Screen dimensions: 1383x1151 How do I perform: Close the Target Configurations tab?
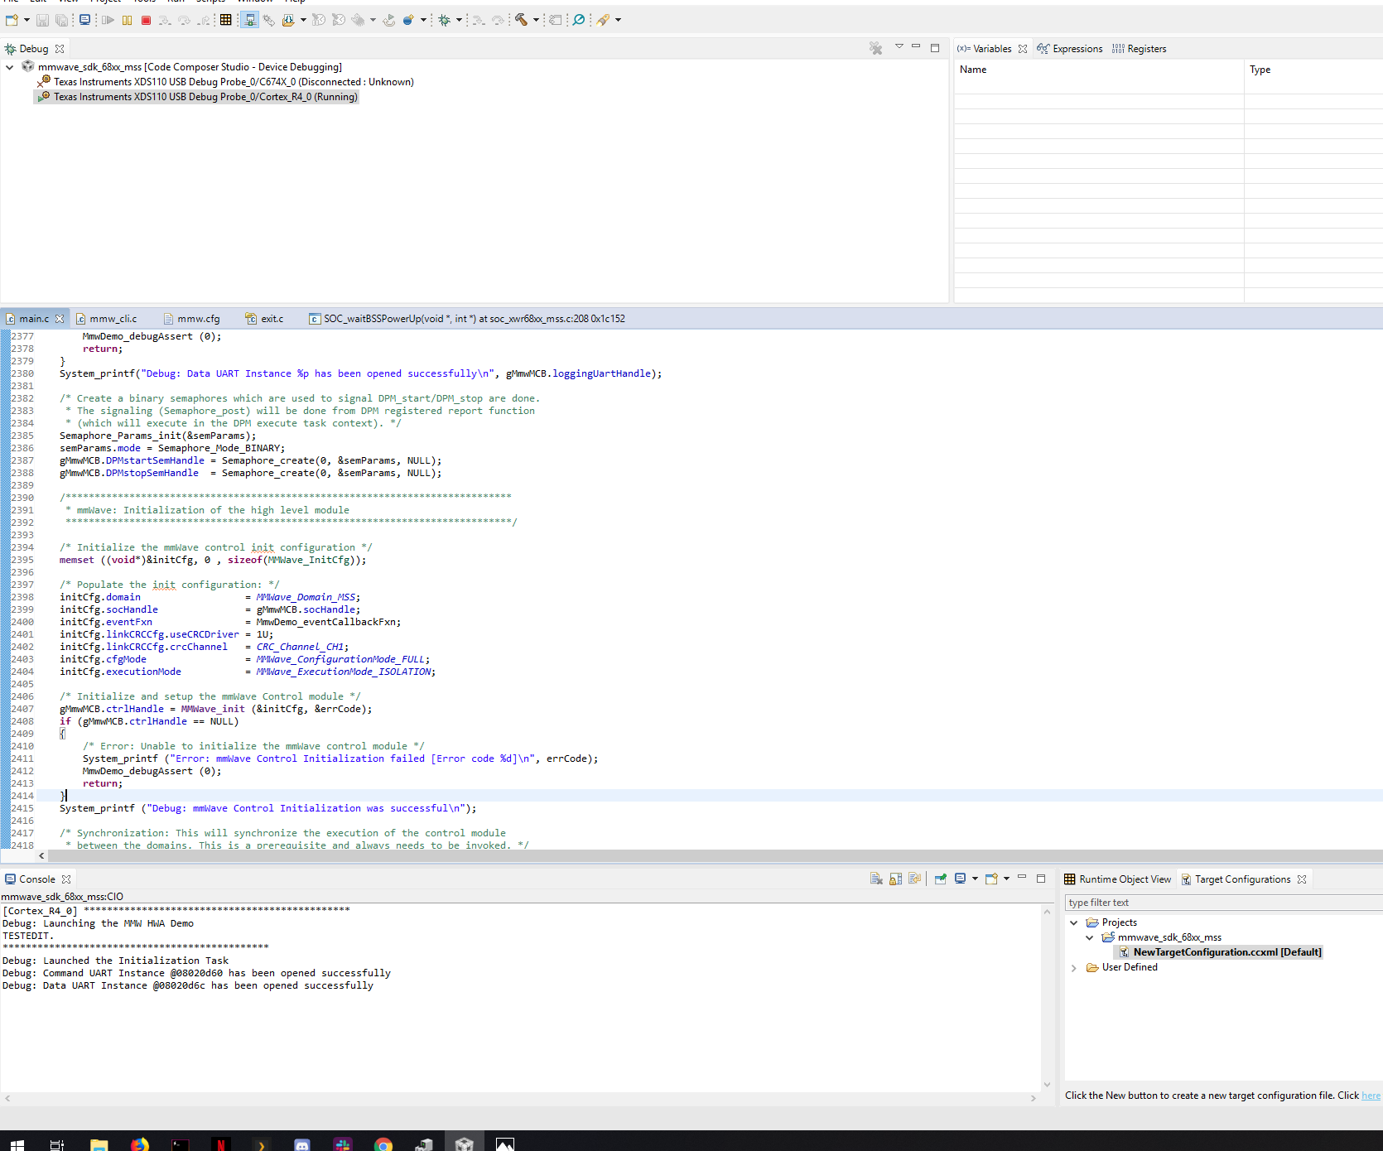coord(1302,879)
